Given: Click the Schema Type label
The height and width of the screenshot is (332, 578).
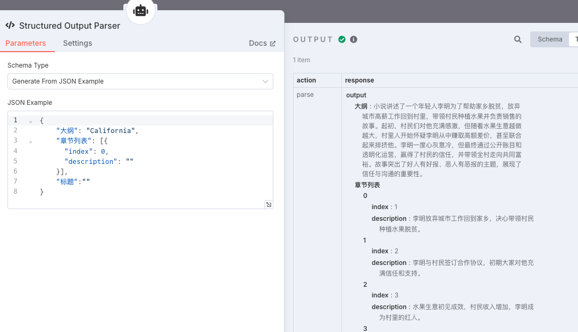Looking at the screenshot, I should 28,65.
